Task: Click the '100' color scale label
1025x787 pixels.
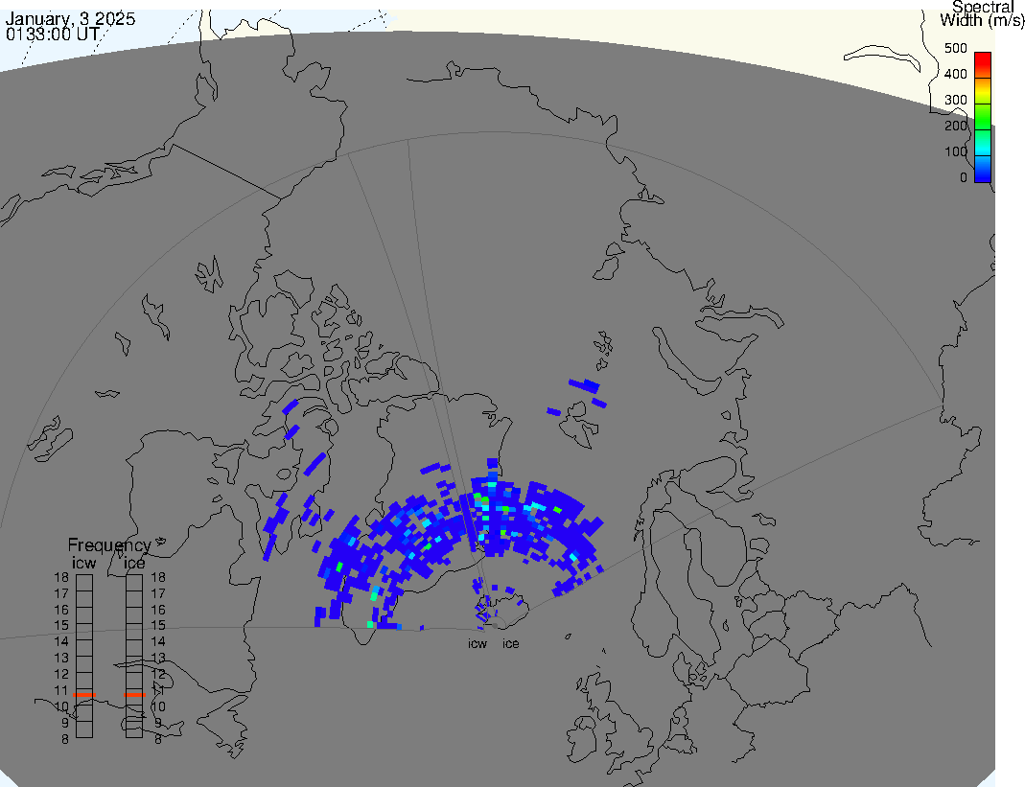Action: [x=955, y=151]
